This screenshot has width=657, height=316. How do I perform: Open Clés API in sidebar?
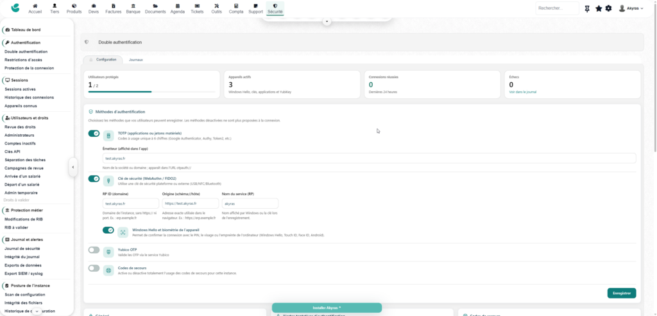12,152
